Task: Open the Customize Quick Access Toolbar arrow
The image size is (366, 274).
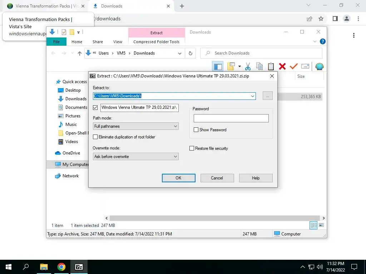Action: [x=78, y=32]
